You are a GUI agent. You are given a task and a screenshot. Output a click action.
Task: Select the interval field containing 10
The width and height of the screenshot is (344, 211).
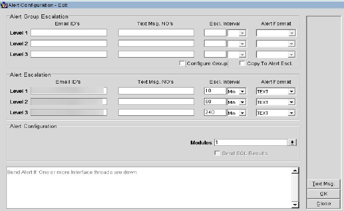pos(215,91)
